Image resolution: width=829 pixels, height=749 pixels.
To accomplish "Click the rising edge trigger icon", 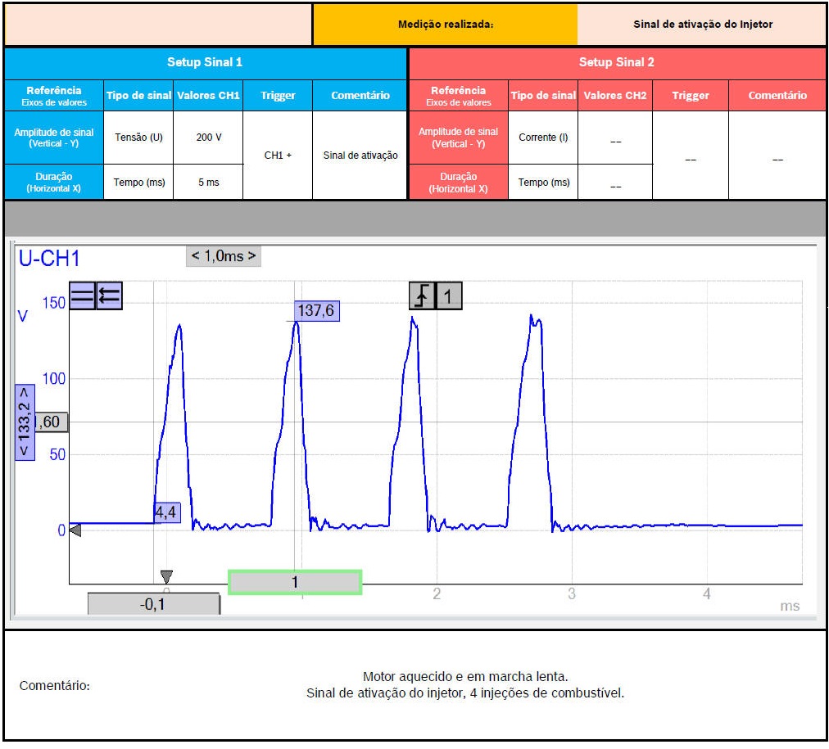I will [x=422, y=296].
